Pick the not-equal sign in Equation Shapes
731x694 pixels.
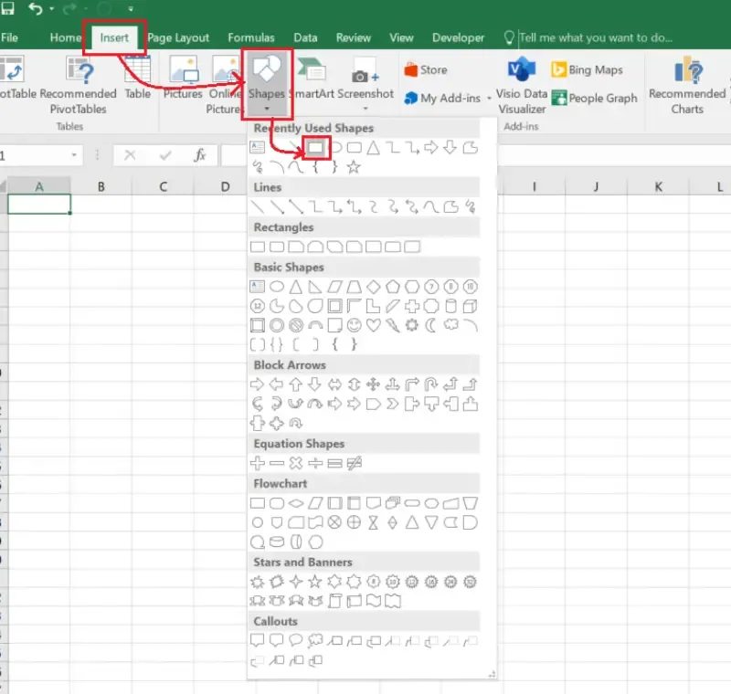pos(355,463)
